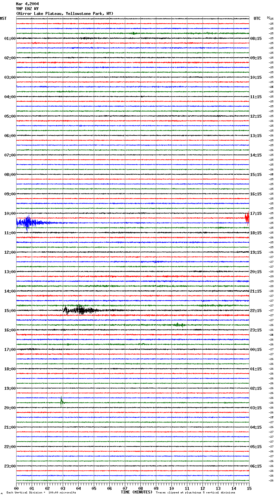Click the "08" minute tick on bottom axis
The image size is (275, 497).
coord(140,488)
